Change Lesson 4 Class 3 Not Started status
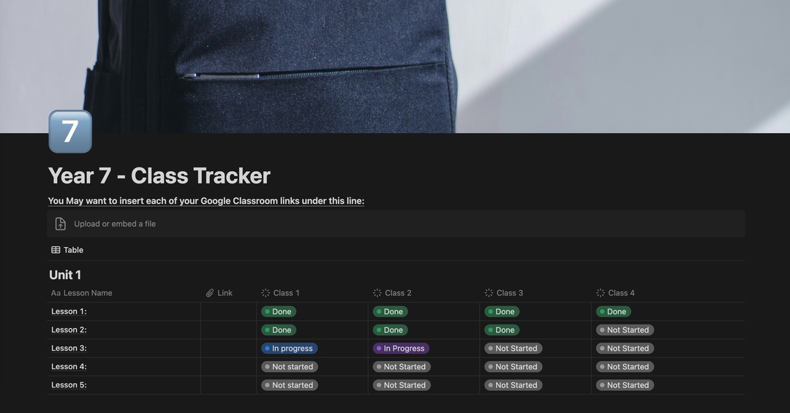The height and width of the screenshot is (413, 790). pyautogui.click(x=513, y=367)
